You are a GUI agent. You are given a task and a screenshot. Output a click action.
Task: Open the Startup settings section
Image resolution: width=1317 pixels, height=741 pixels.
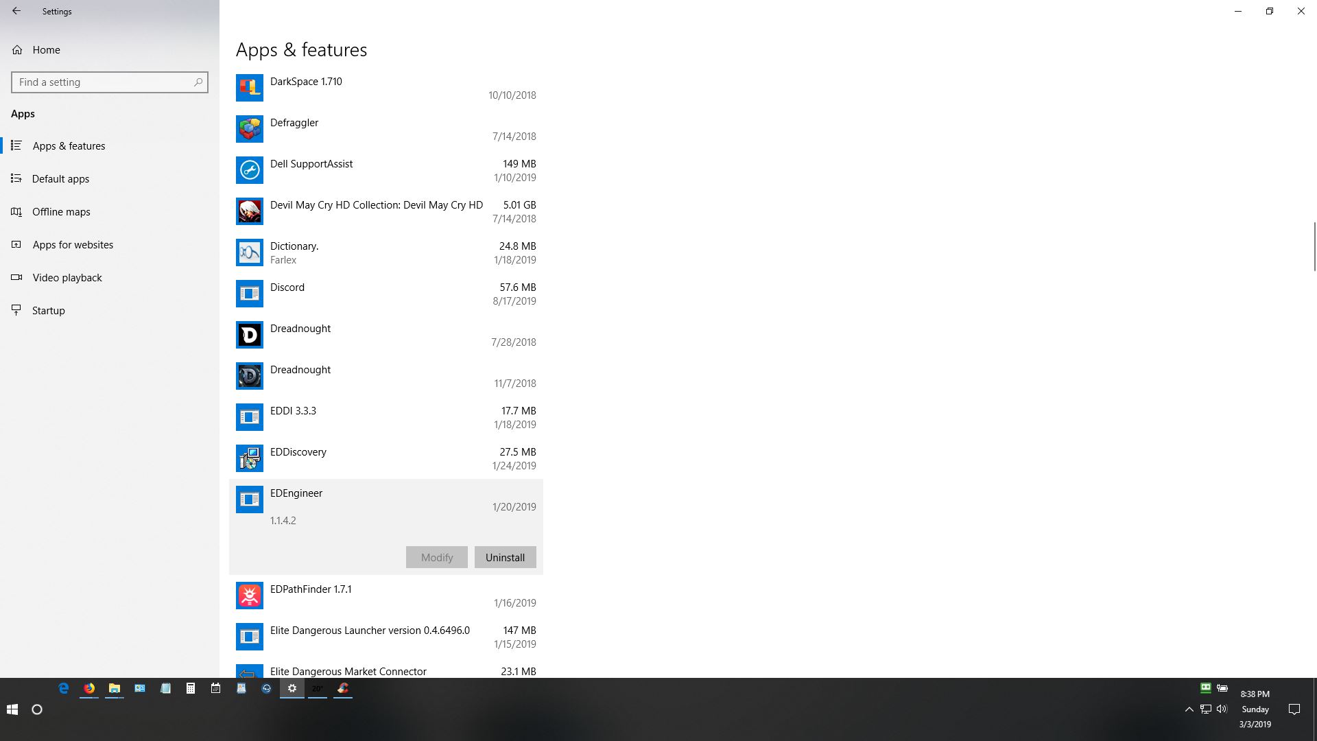[48, 311]
